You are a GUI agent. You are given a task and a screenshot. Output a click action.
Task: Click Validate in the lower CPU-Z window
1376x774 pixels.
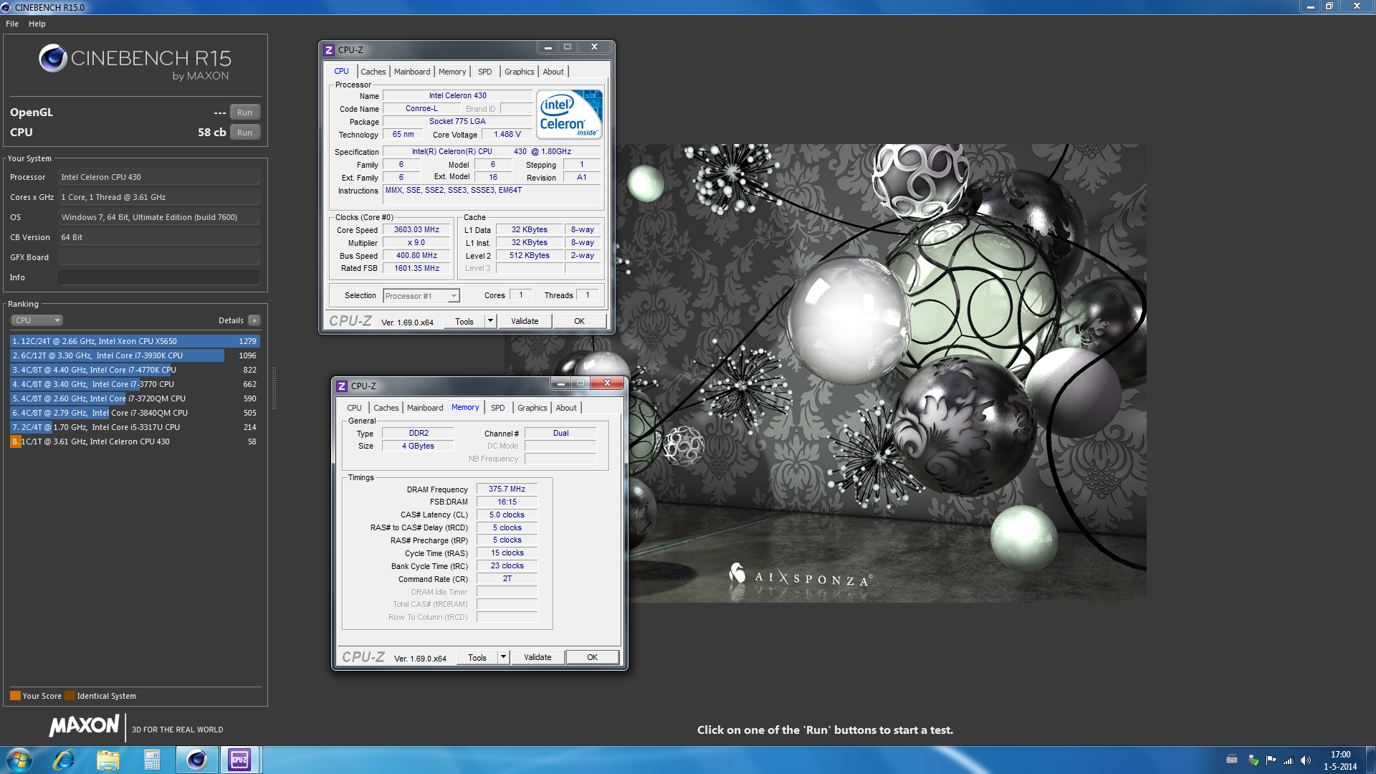[537, 657]
